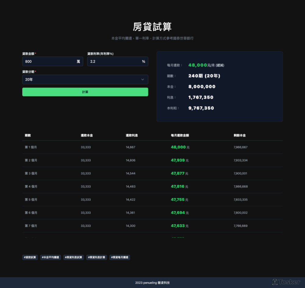Click the Tasker logo icon
This screenshot has height=288, width=305.
click(x=275, y=282)
